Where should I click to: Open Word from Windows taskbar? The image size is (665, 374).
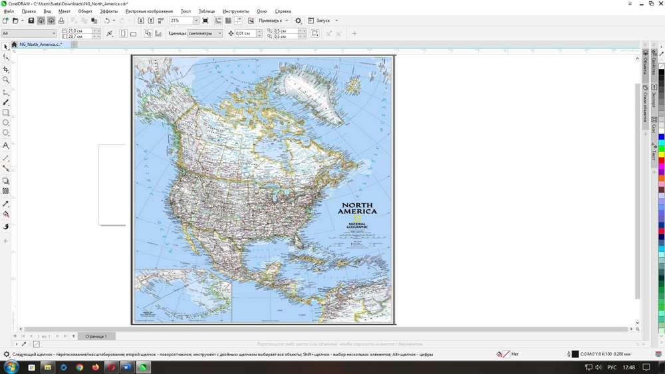pos(127,367)
